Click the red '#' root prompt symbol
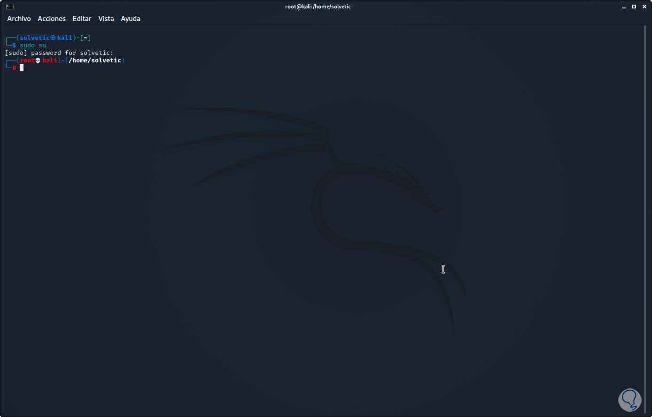The image size is (652, 417). [x=15, y=68]
